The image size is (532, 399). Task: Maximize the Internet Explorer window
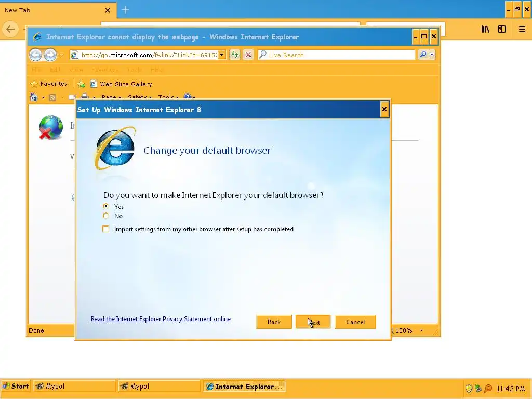(x=424, y=36)
